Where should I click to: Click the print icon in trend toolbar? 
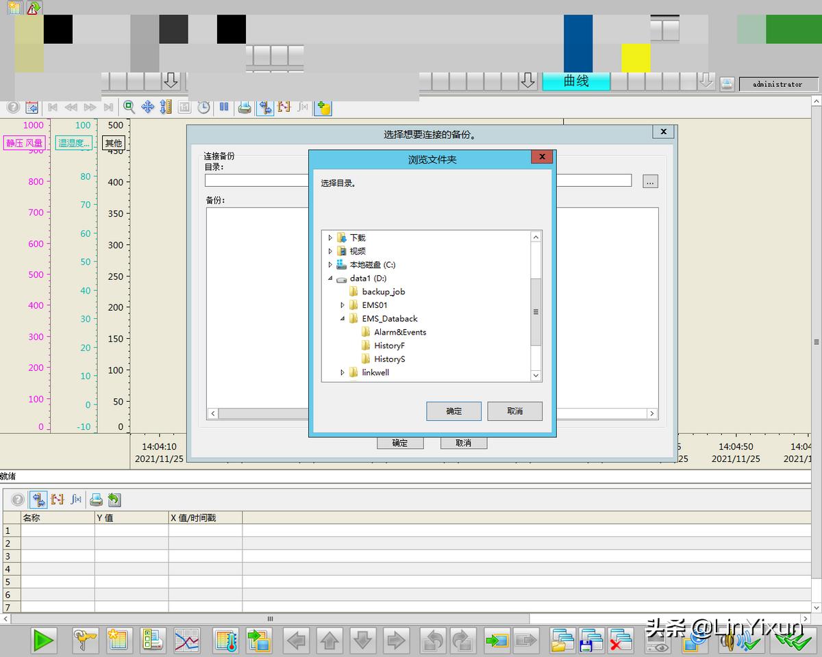pos(244,107)
